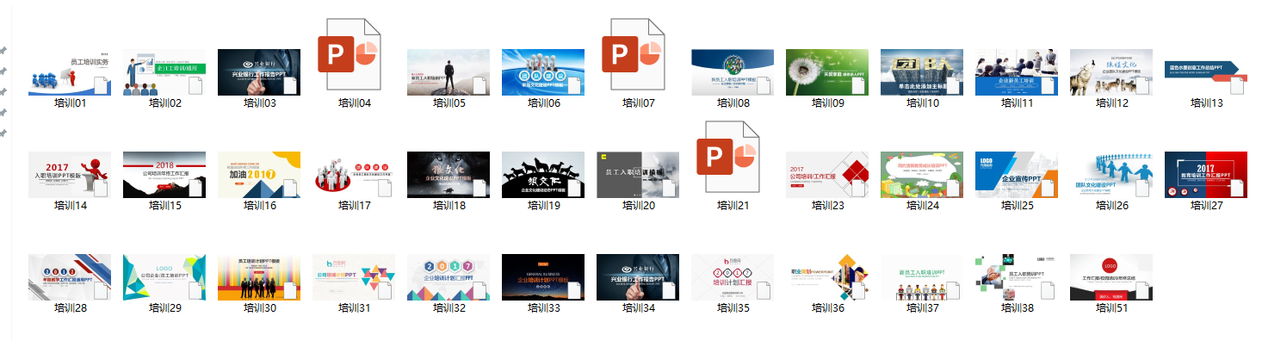Image resolution: width=1262 pixels, height=341 pixels.
Task: Select the 培训29 geometric LOGO thumbnail
Action: (x=164, y=277)
